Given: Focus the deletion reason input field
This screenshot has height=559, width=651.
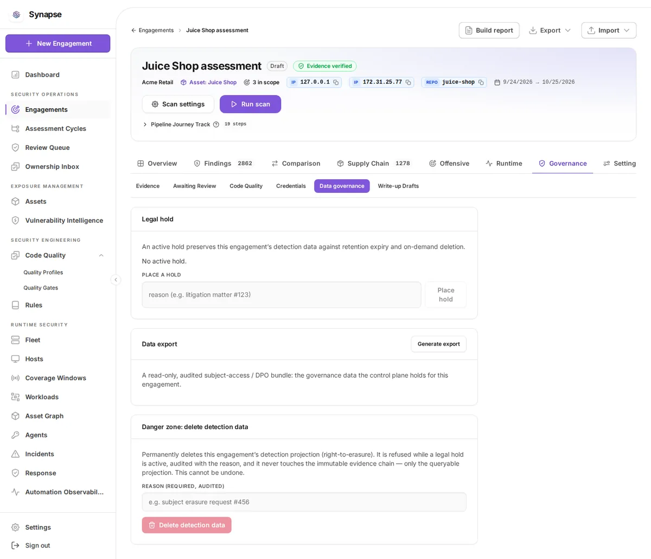Looking at the screenshot, I should [x=304, y=502].
